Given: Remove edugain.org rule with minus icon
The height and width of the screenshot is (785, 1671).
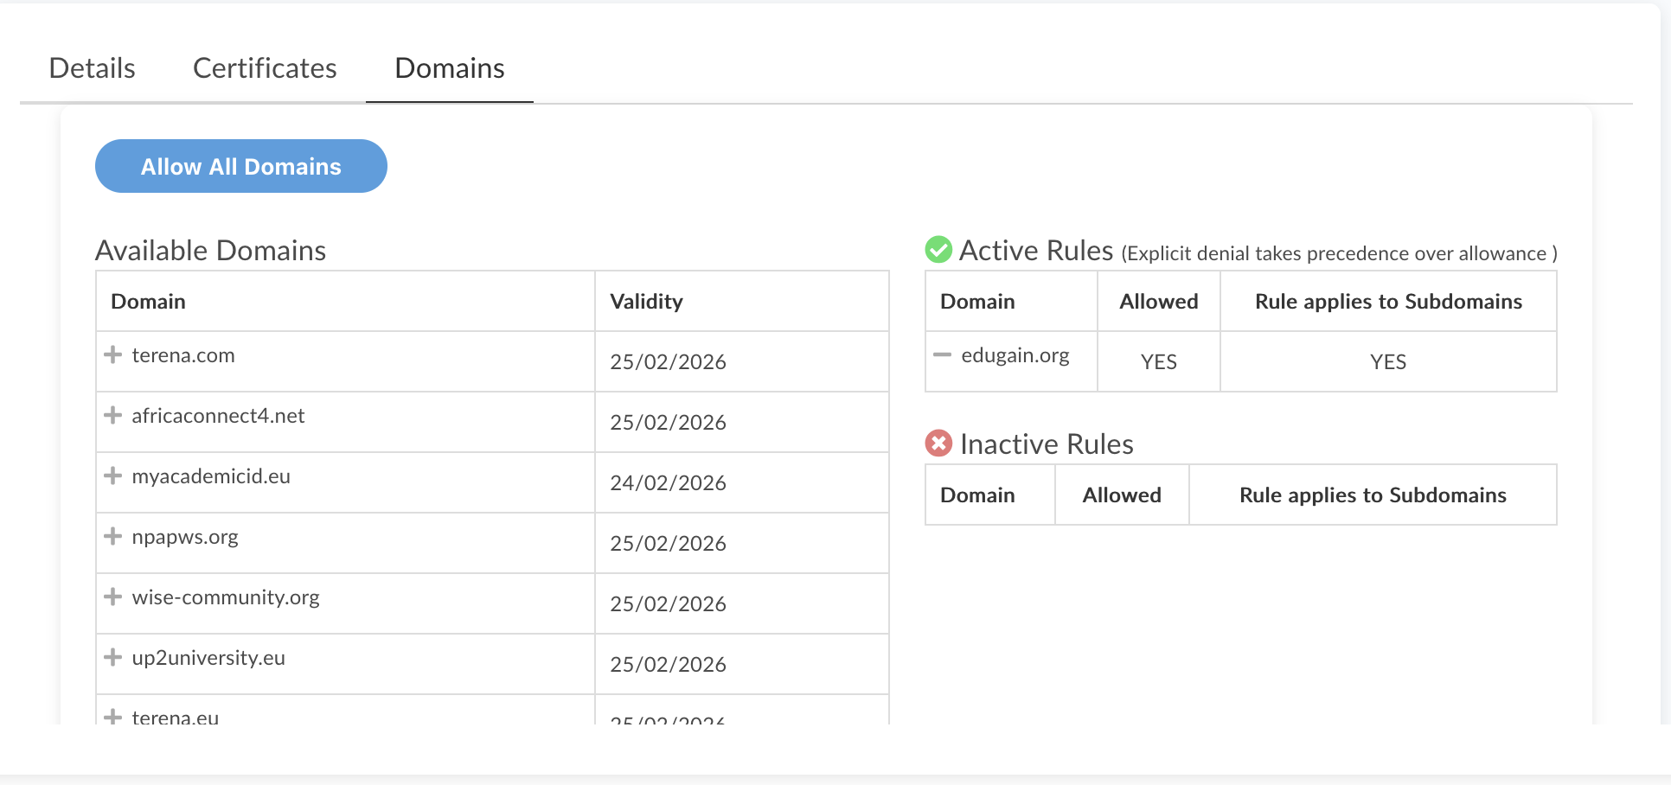Looking at the screenshot, I should tap(942, 355).
